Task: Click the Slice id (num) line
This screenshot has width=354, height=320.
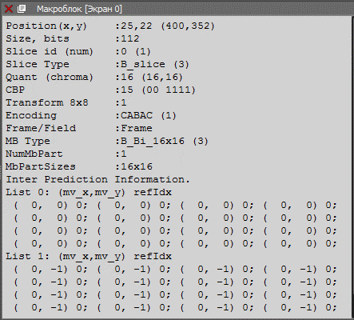Action: [78, 51]
